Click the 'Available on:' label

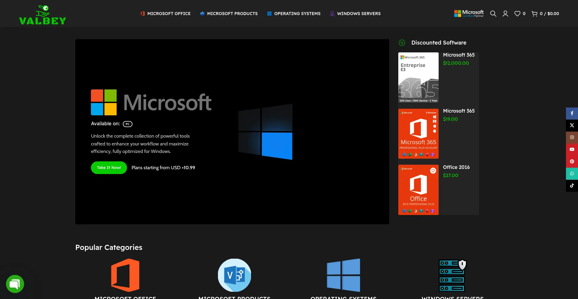[x=105, y=124]
